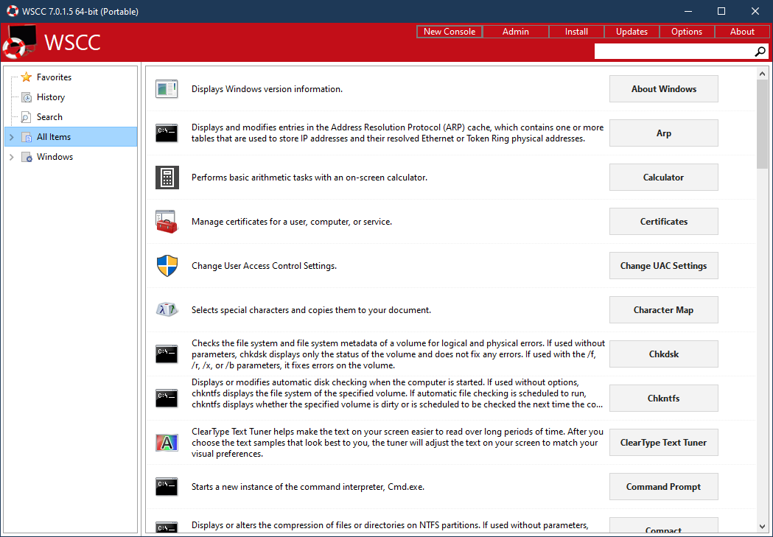Screen dimensions: 773x537
Task: Expand the All Items tree node
Action: 11,137
